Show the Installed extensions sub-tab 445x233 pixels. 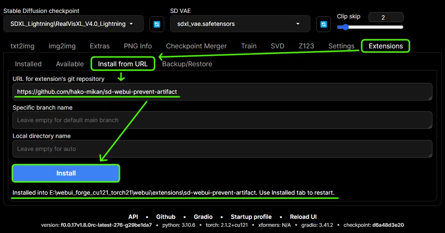click(28, 64)
